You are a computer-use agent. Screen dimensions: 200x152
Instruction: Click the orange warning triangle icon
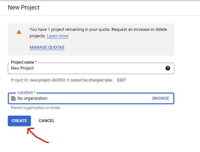click(x=19, y=32)
